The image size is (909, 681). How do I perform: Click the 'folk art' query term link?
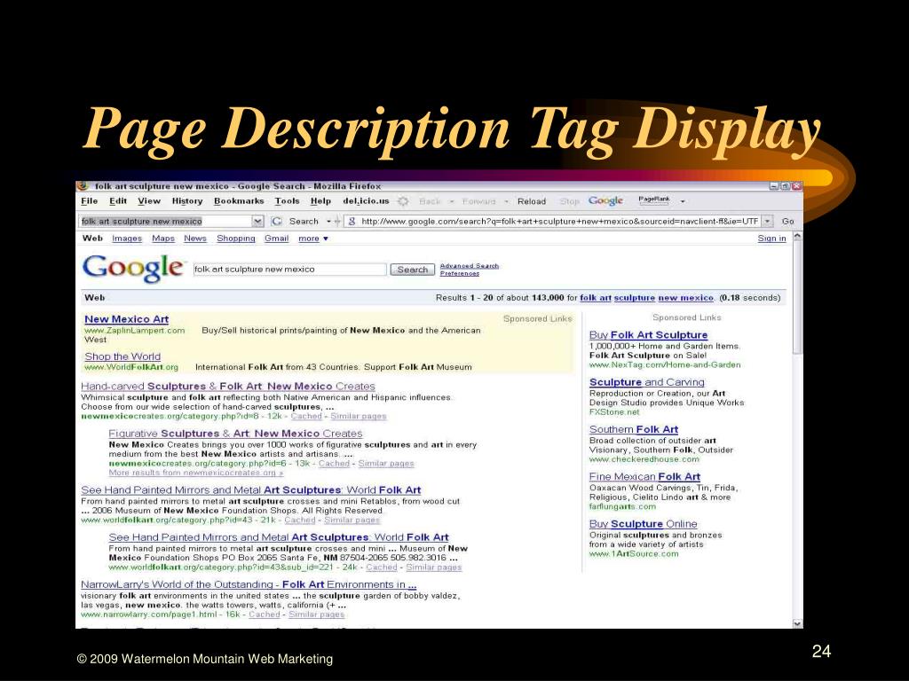[596, 298]
